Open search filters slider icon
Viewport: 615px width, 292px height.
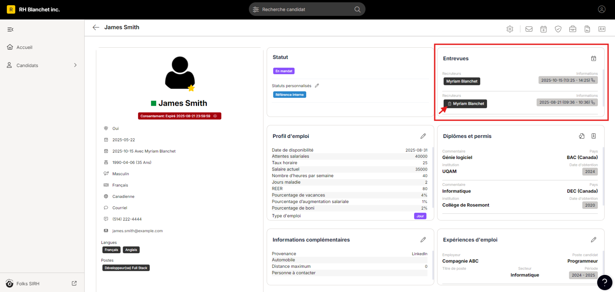[x=256, y=10]
